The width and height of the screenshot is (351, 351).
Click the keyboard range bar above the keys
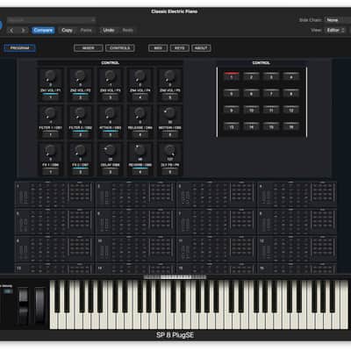175,277
